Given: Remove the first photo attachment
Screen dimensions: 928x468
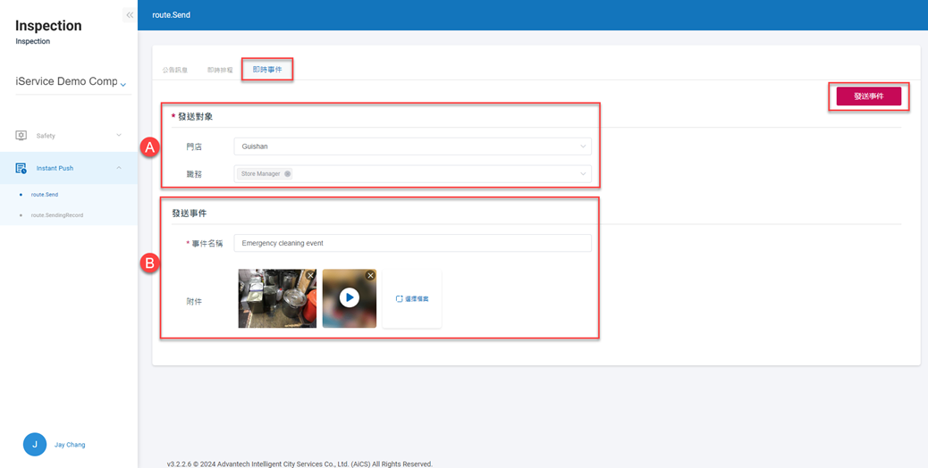Looking at the screenshot, I should (310, 276).
